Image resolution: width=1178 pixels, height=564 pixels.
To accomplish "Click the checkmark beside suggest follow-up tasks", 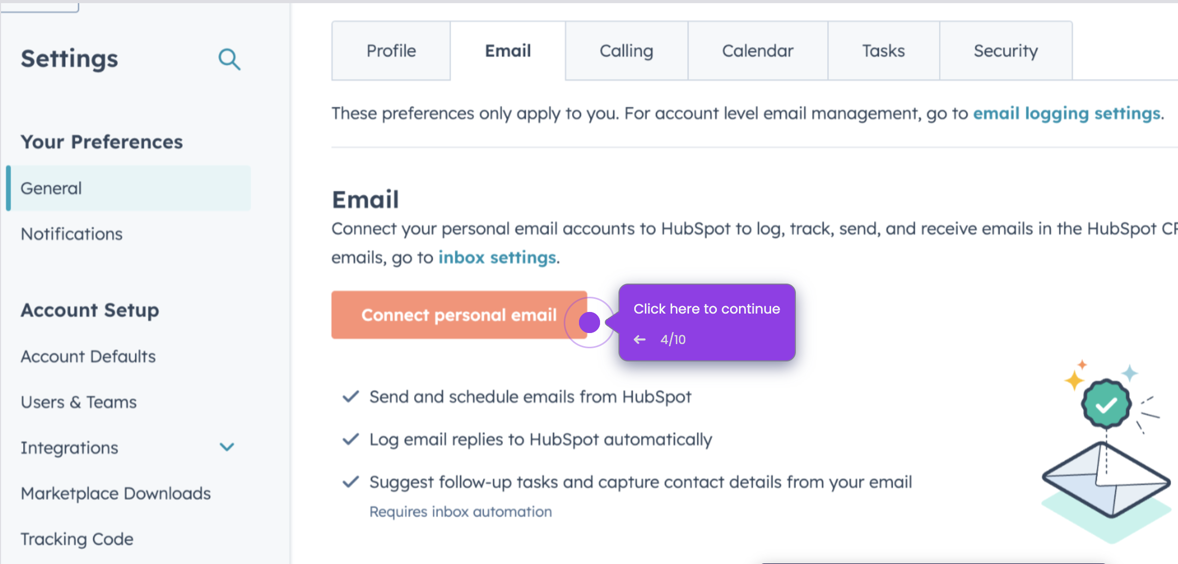I will click(x=351, y=481).
